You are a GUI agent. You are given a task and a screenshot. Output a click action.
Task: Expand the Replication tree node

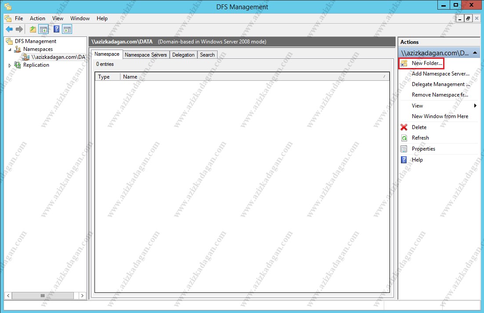click(x=10, y=65)
